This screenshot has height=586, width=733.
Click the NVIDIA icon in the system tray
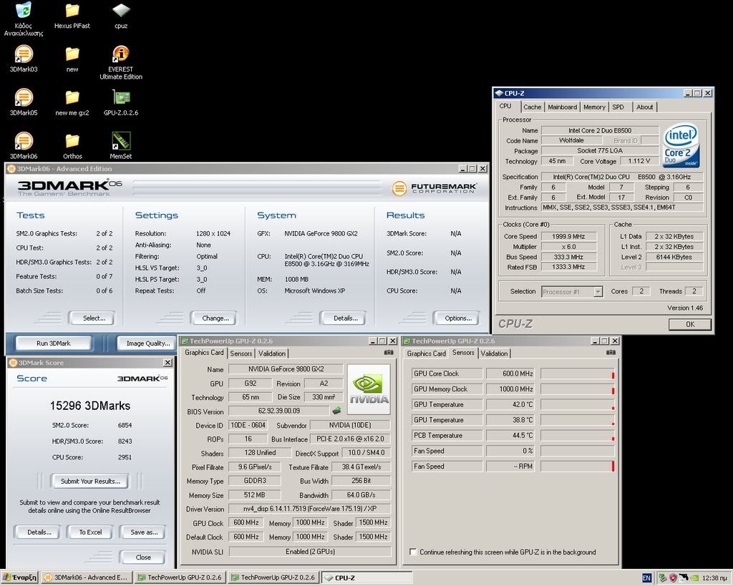(694, 578)
